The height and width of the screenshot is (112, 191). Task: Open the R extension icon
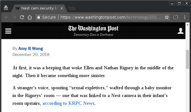(x=175, y=17)
